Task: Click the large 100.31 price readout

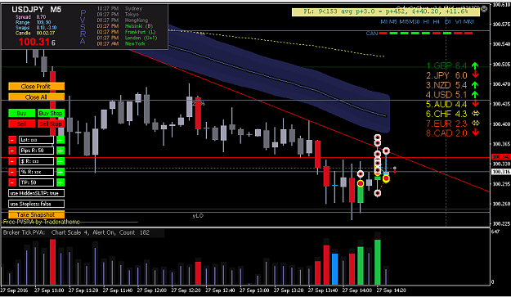Action: click(37, 42)
